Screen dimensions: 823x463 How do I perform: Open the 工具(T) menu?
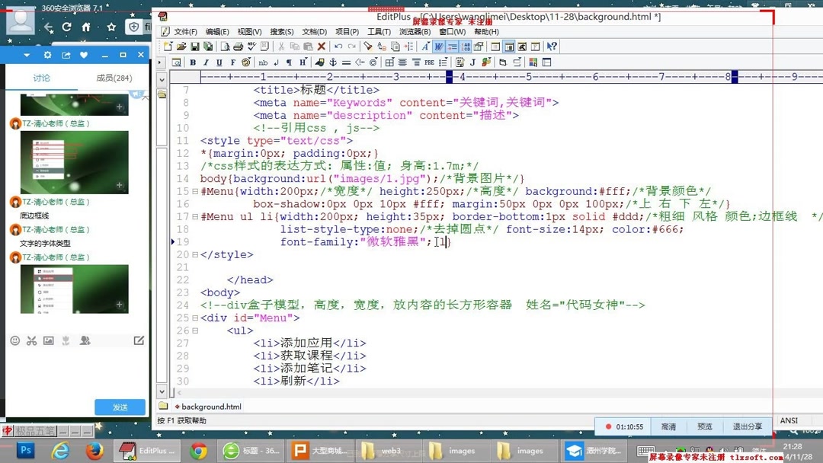point(379,32)
